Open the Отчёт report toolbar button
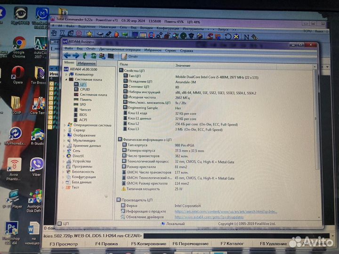The image size is (339, 254). (x=129, y=56)
